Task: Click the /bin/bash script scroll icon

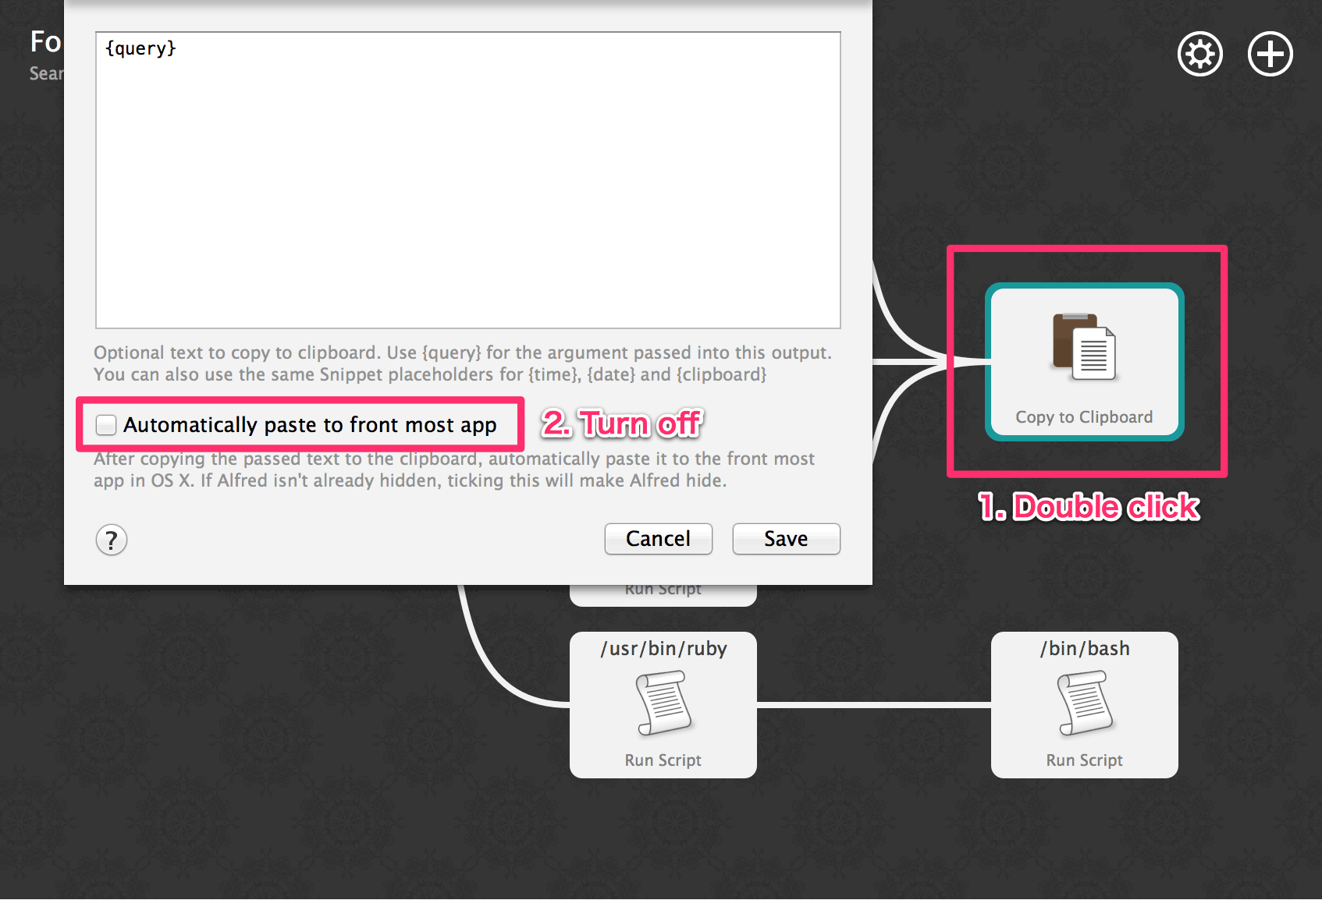Action: (x=1084, y=703)
